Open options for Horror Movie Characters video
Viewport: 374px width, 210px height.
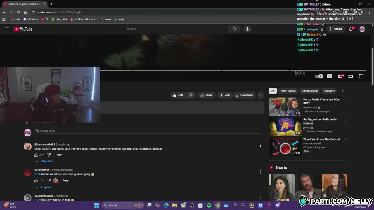[346, 100]
